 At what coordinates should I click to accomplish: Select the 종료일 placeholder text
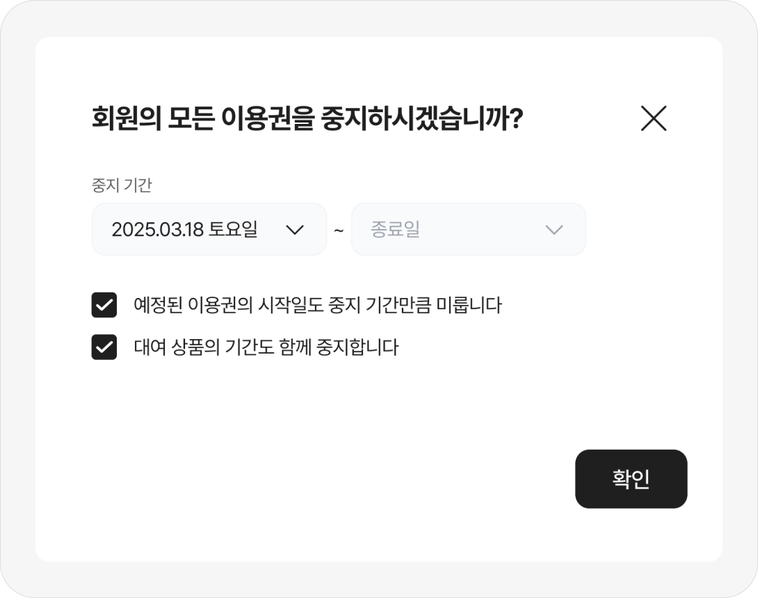(395, 230)
